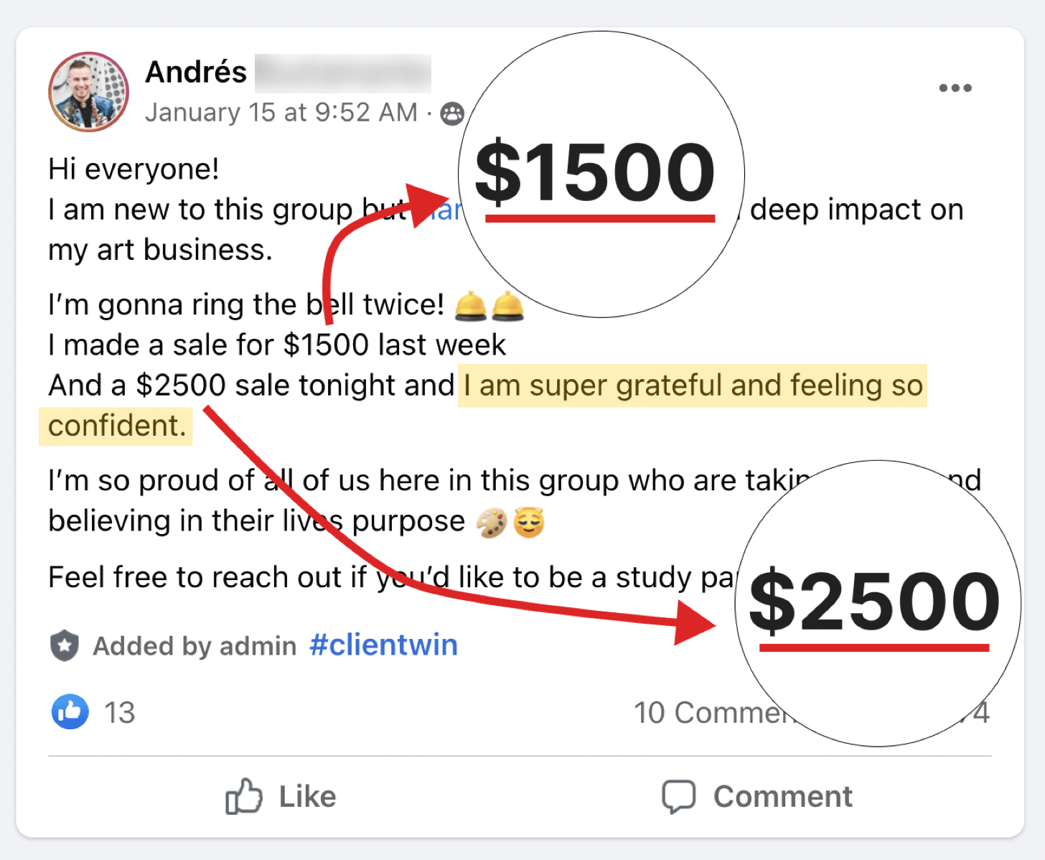Screen dimensions: 1045x860
Task: Click the magnified $1500 callout circle
Action: (x=601, y=174)
